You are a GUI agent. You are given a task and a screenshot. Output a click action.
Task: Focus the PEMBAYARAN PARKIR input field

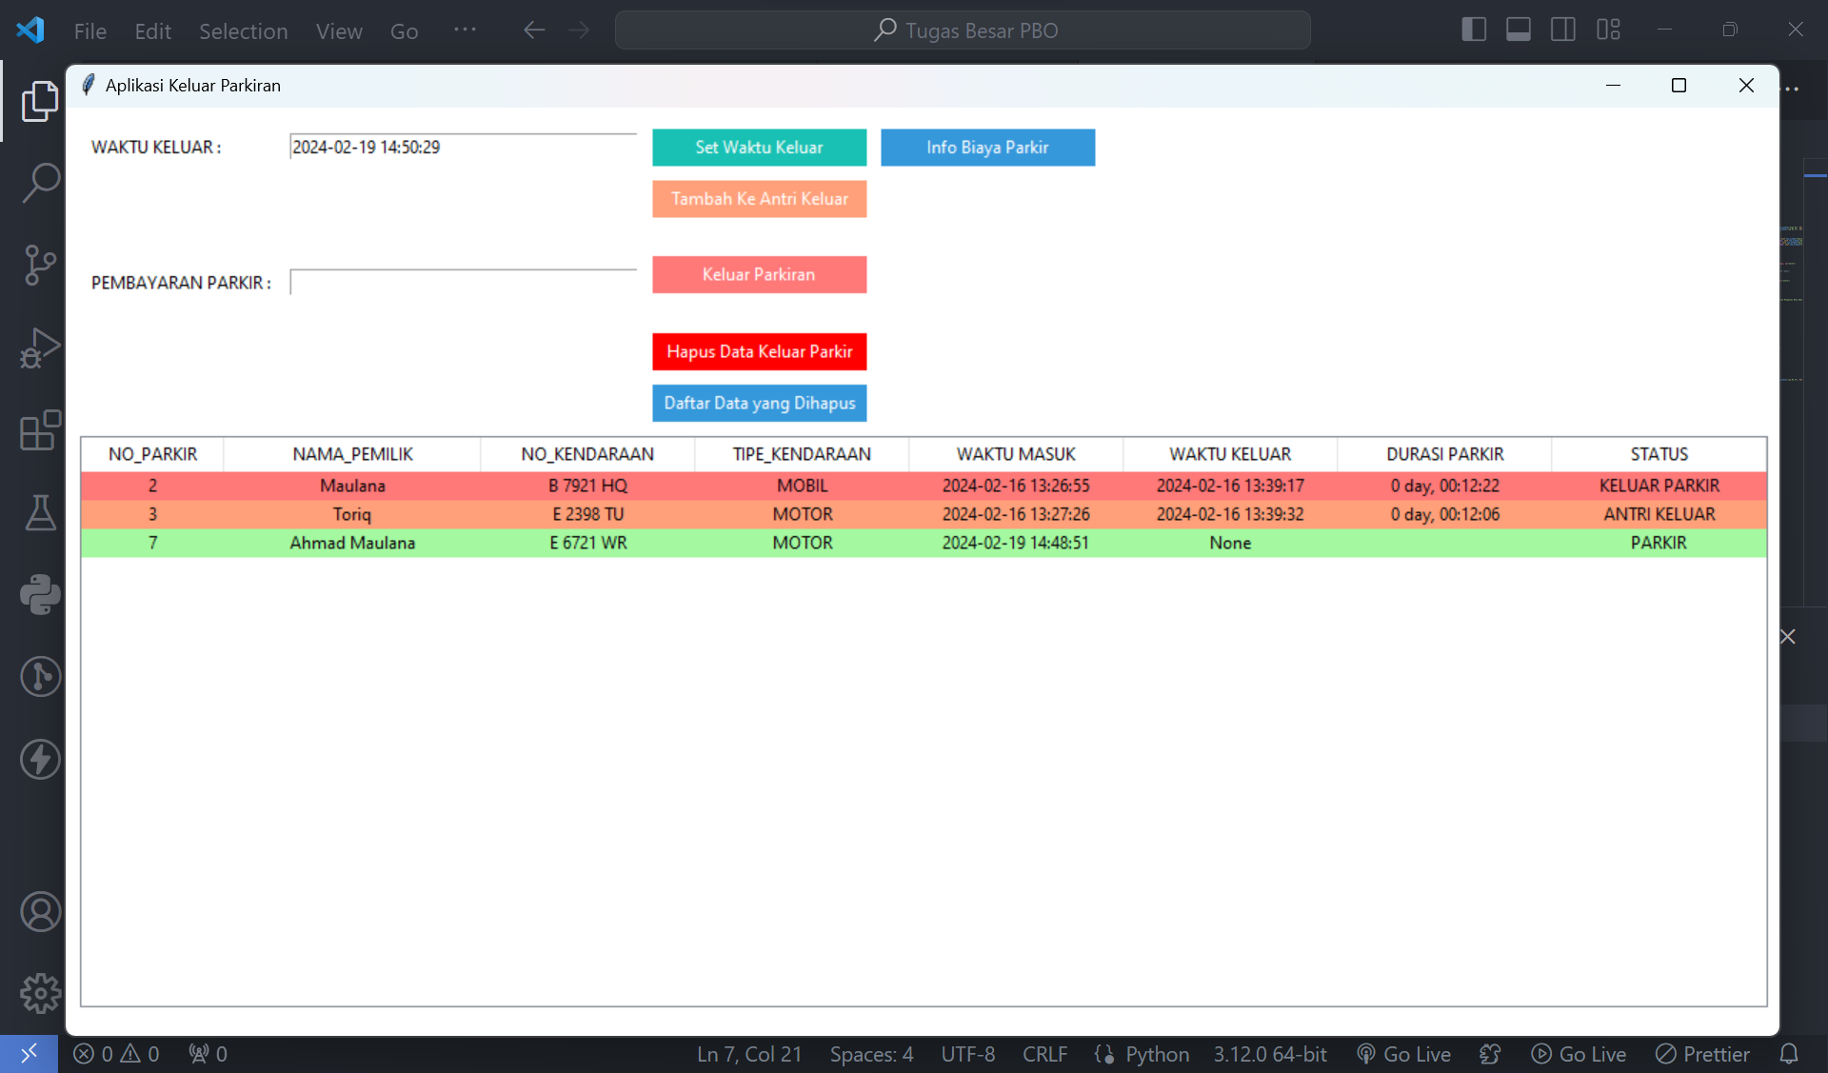coord(463,283)
